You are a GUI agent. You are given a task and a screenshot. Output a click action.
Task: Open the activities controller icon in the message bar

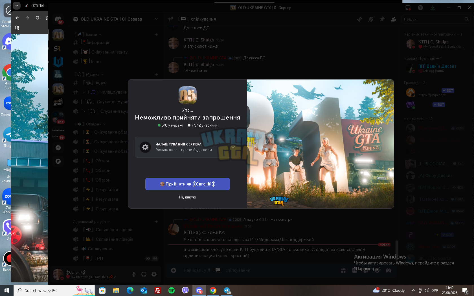[389, 270]
